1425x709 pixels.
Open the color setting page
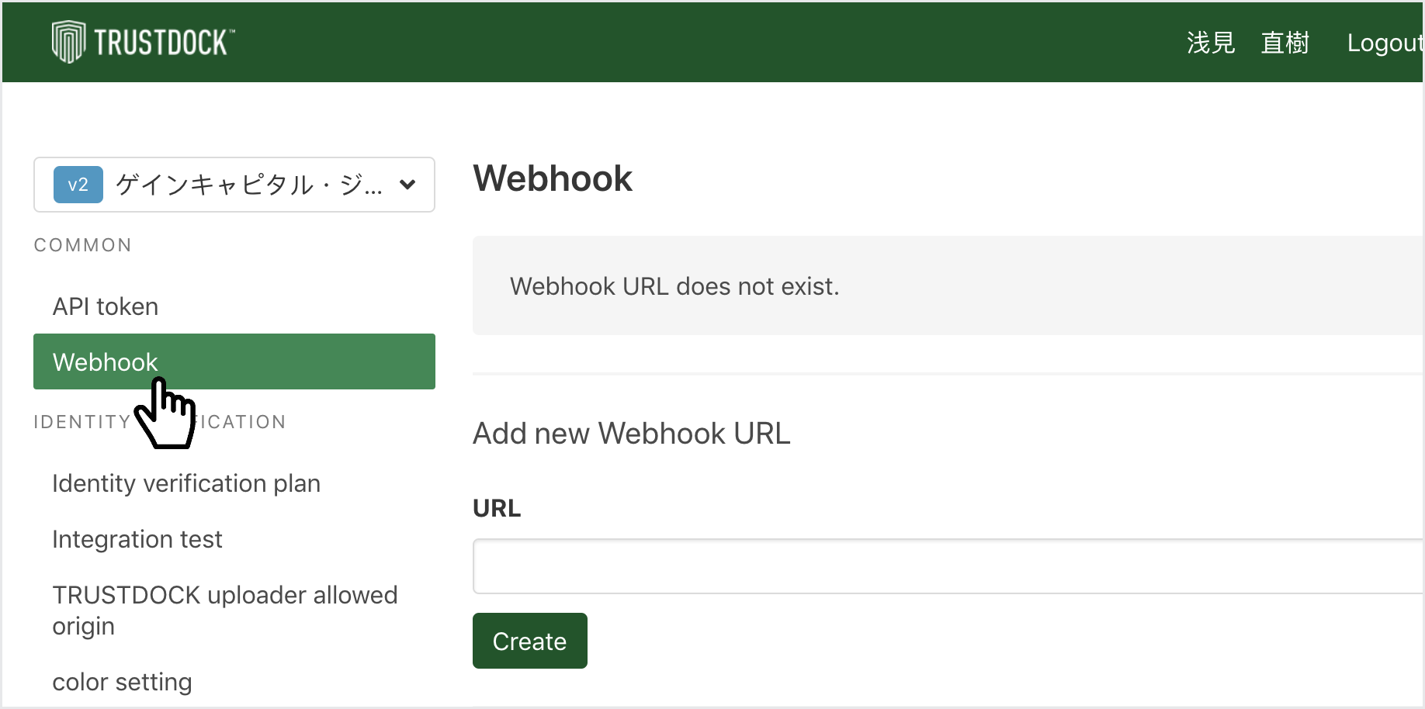point(122,682)
